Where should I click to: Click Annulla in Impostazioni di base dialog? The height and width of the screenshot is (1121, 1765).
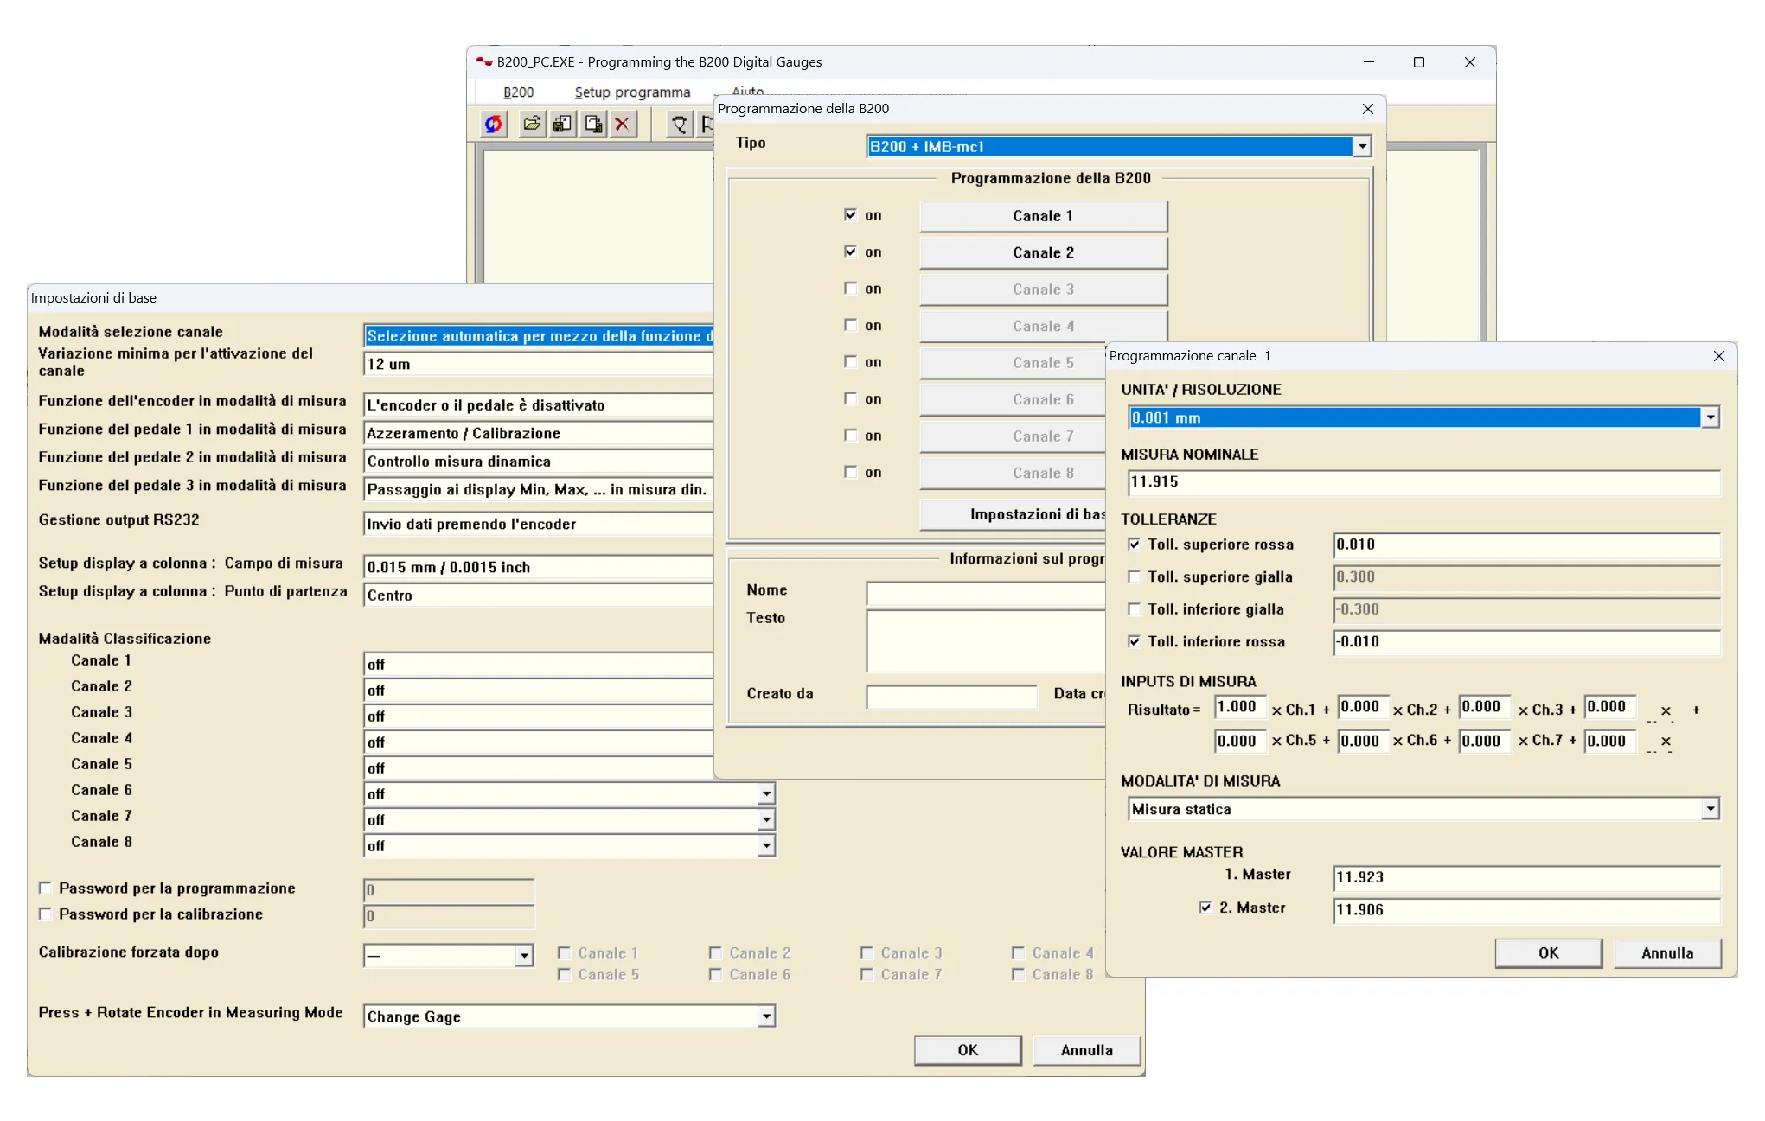click(x=1086, y=1050)
